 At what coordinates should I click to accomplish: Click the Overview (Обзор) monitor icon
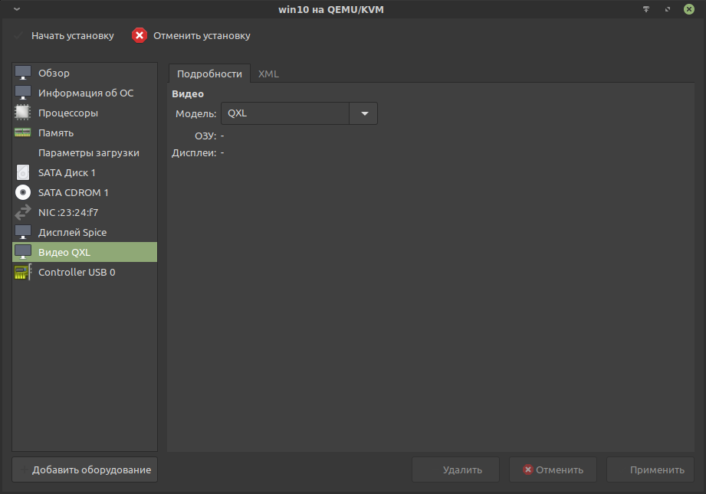pyautogui.click(x=23, y=73)
